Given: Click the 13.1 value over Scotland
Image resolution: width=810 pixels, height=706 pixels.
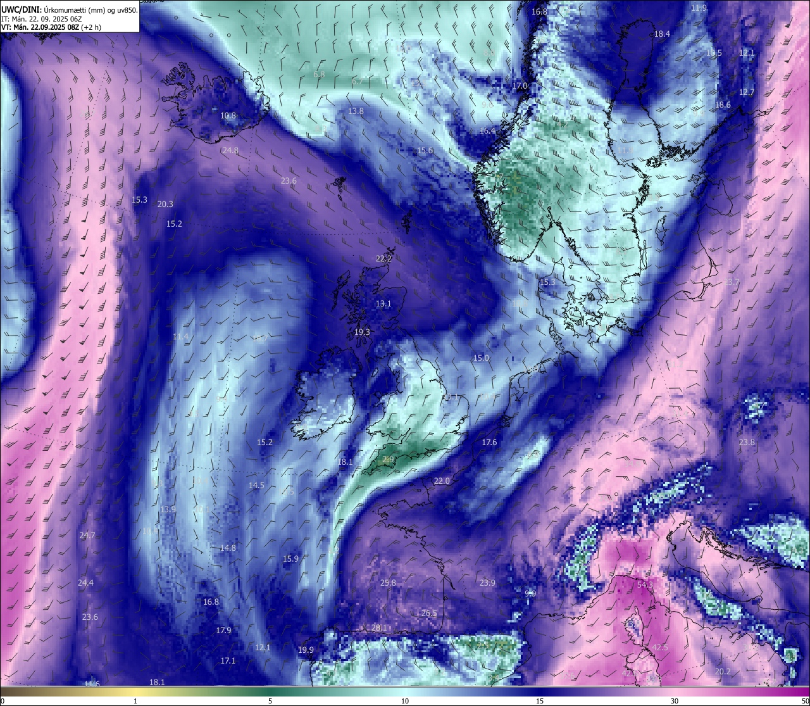Looking at the screenshot, I should coord(383,304).
